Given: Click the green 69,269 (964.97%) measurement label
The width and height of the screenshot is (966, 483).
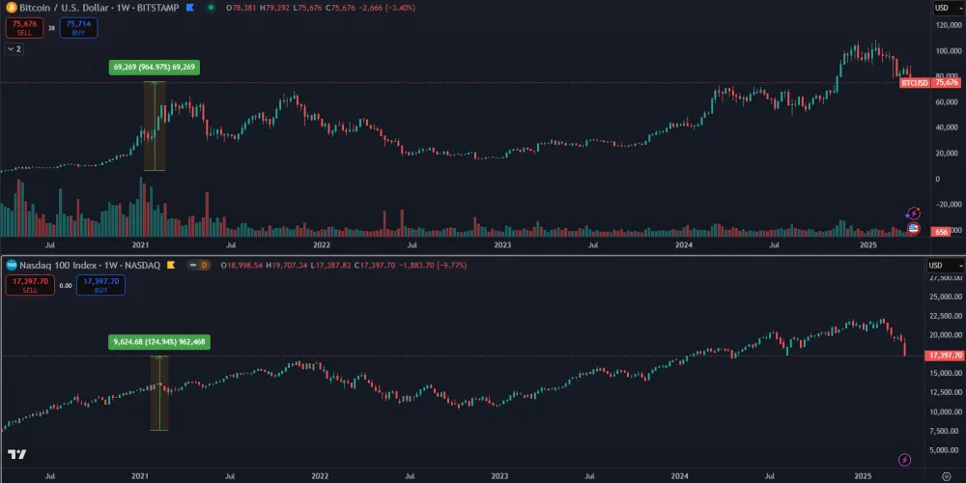Looking at the screenshot, I should coord(155,68).
